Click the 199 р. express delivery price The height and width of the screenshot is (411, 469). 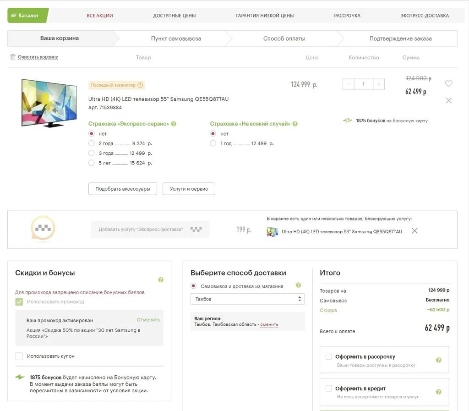pos(244,230)
